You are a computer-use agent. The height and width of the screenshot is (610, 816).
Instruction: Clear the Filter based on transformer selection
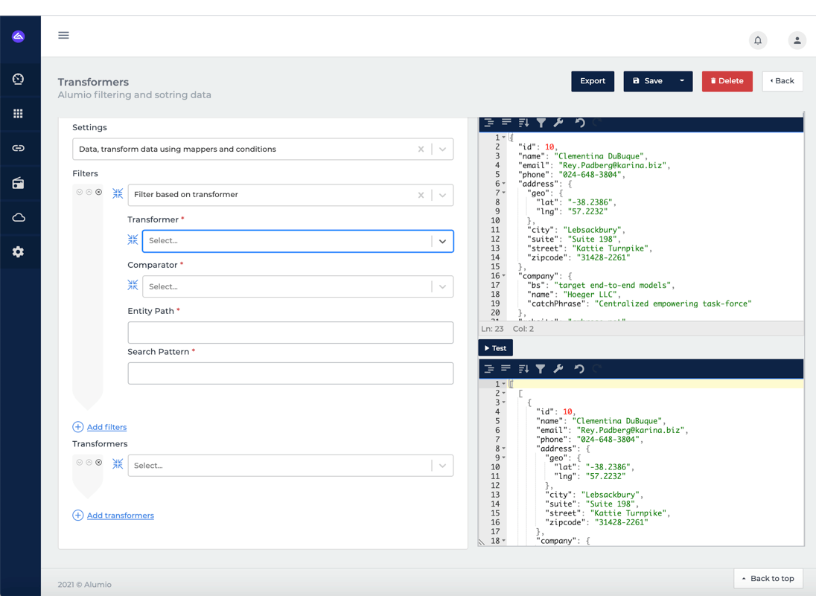(421, 195)
